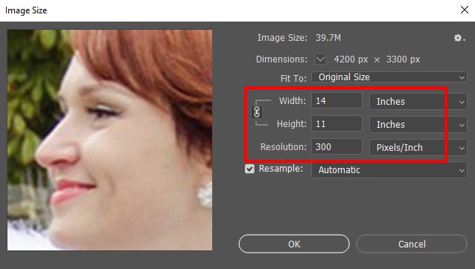Click the Height: label
The width and height of the screenshot is (475, 269).
(x=291, y=123)
